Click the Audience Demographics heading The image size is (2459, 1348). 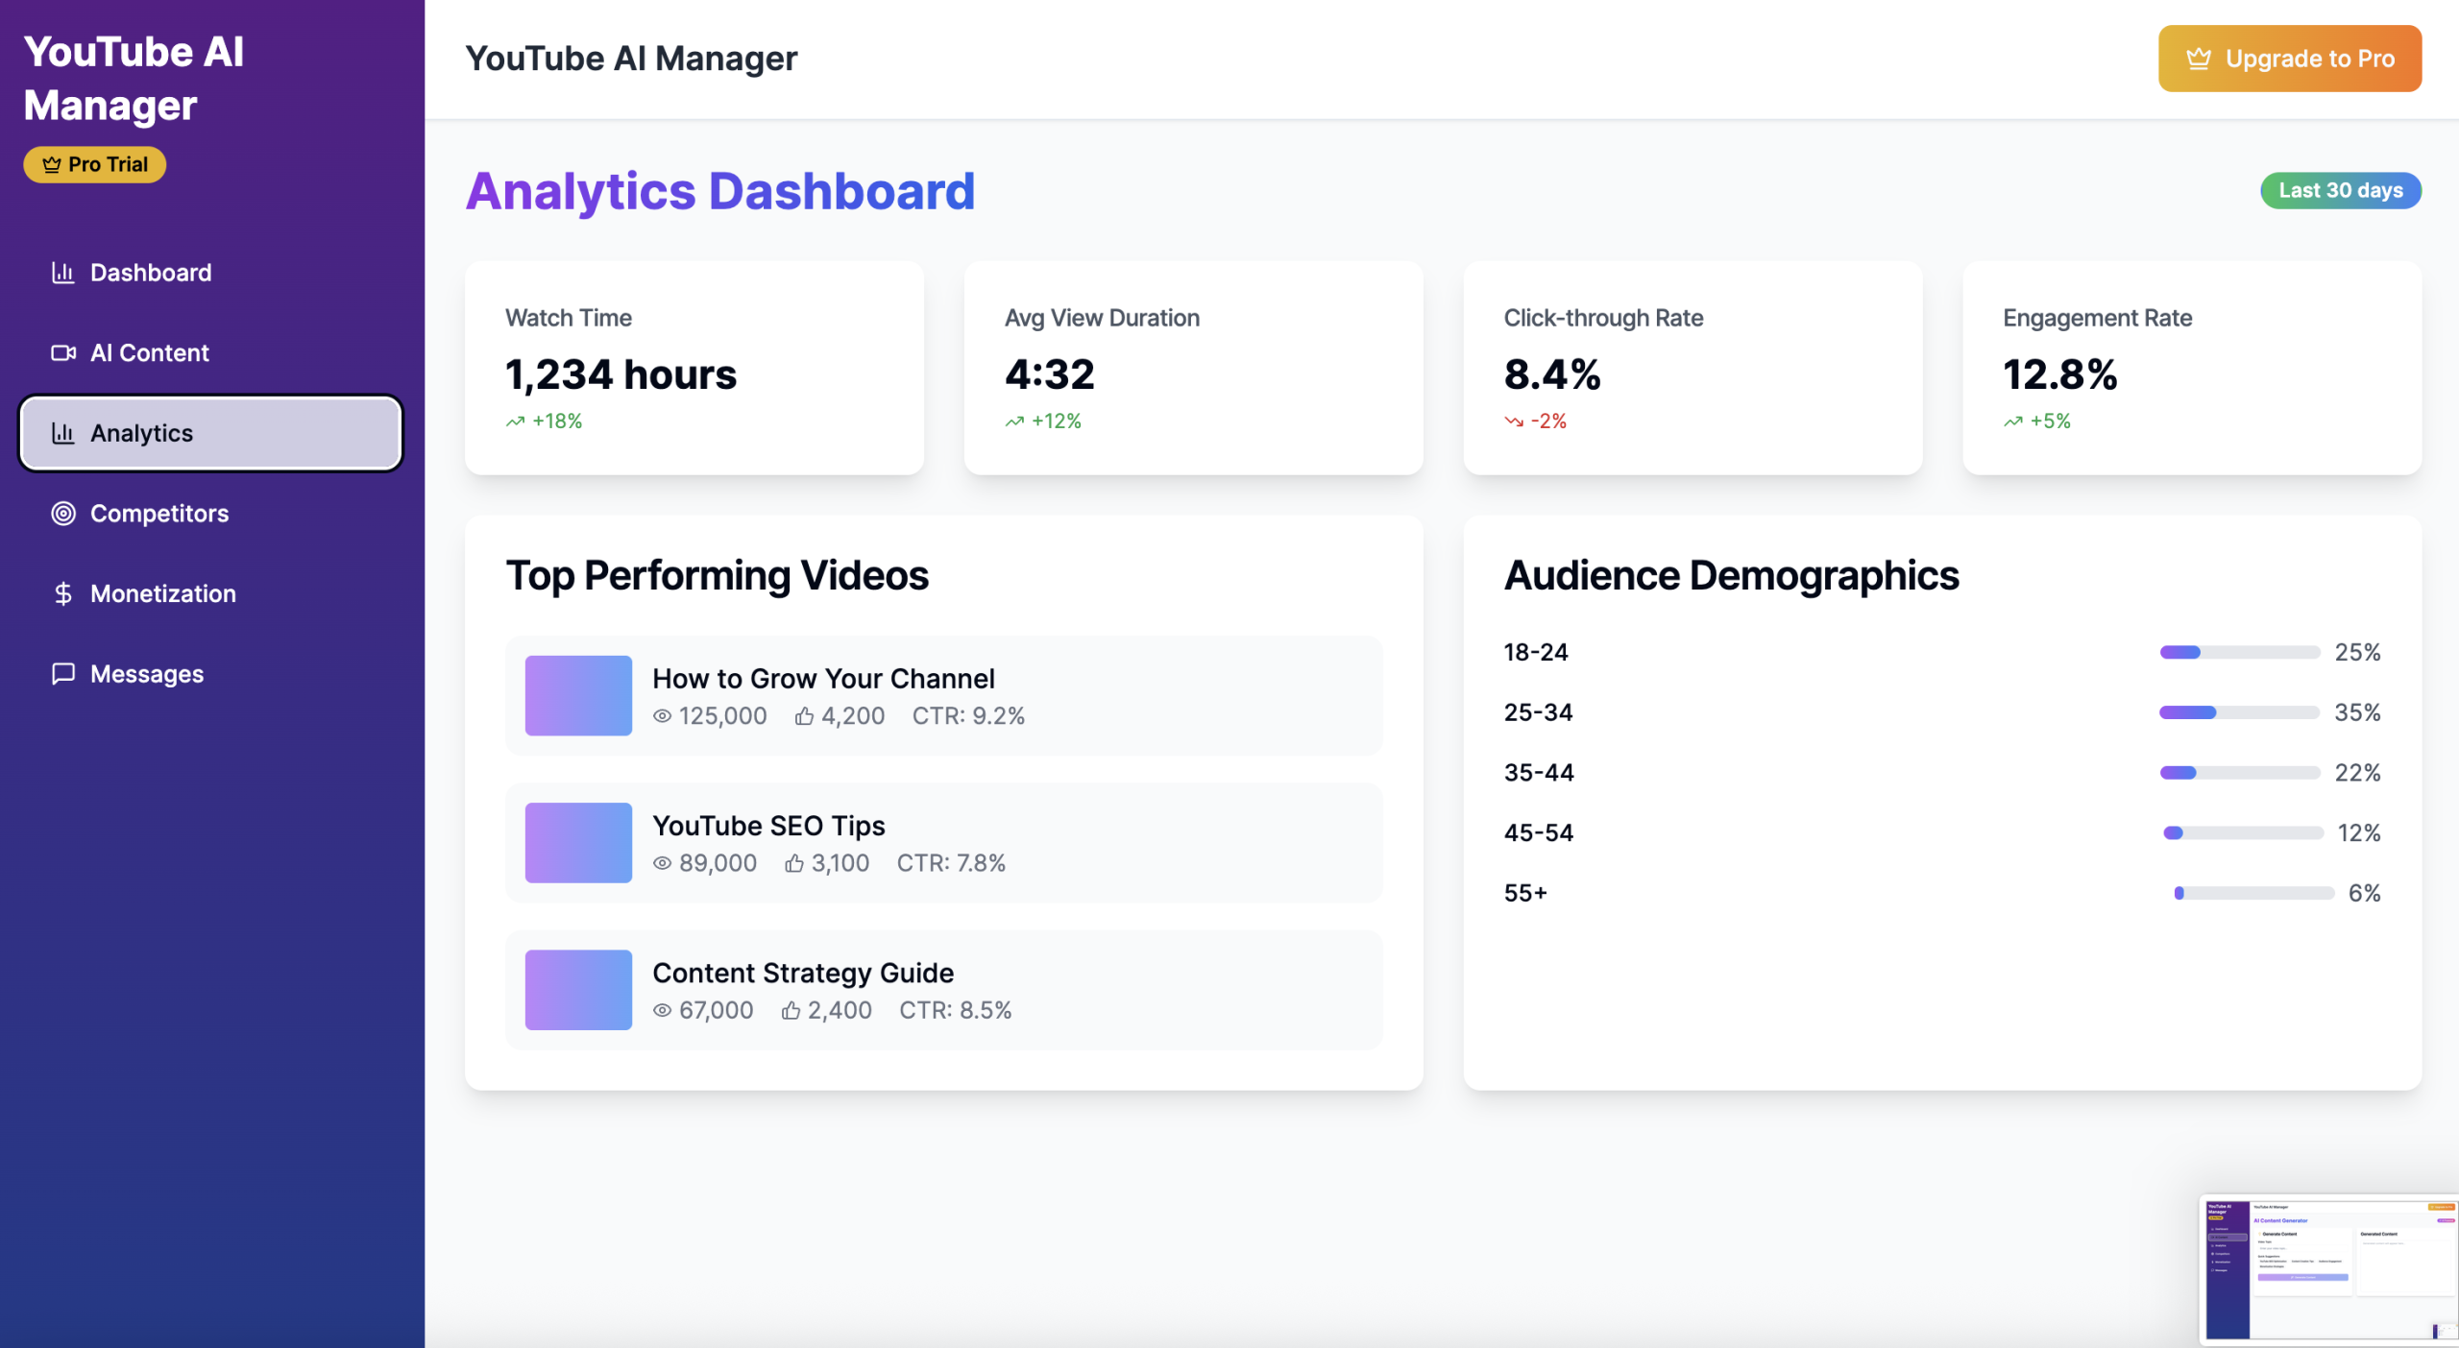1731,575
